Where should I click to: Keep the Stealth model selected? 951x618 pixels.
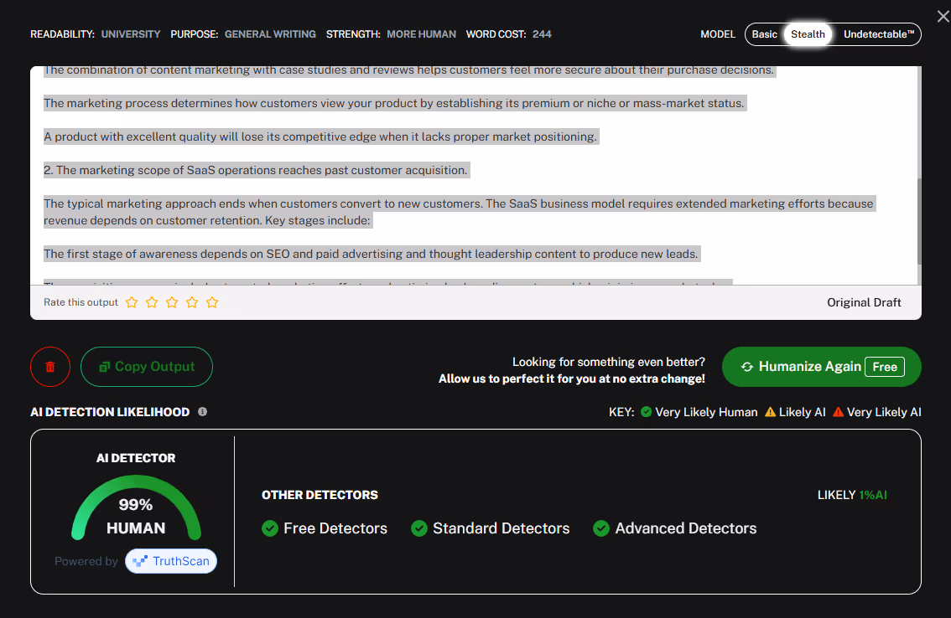tap(808, 33)
